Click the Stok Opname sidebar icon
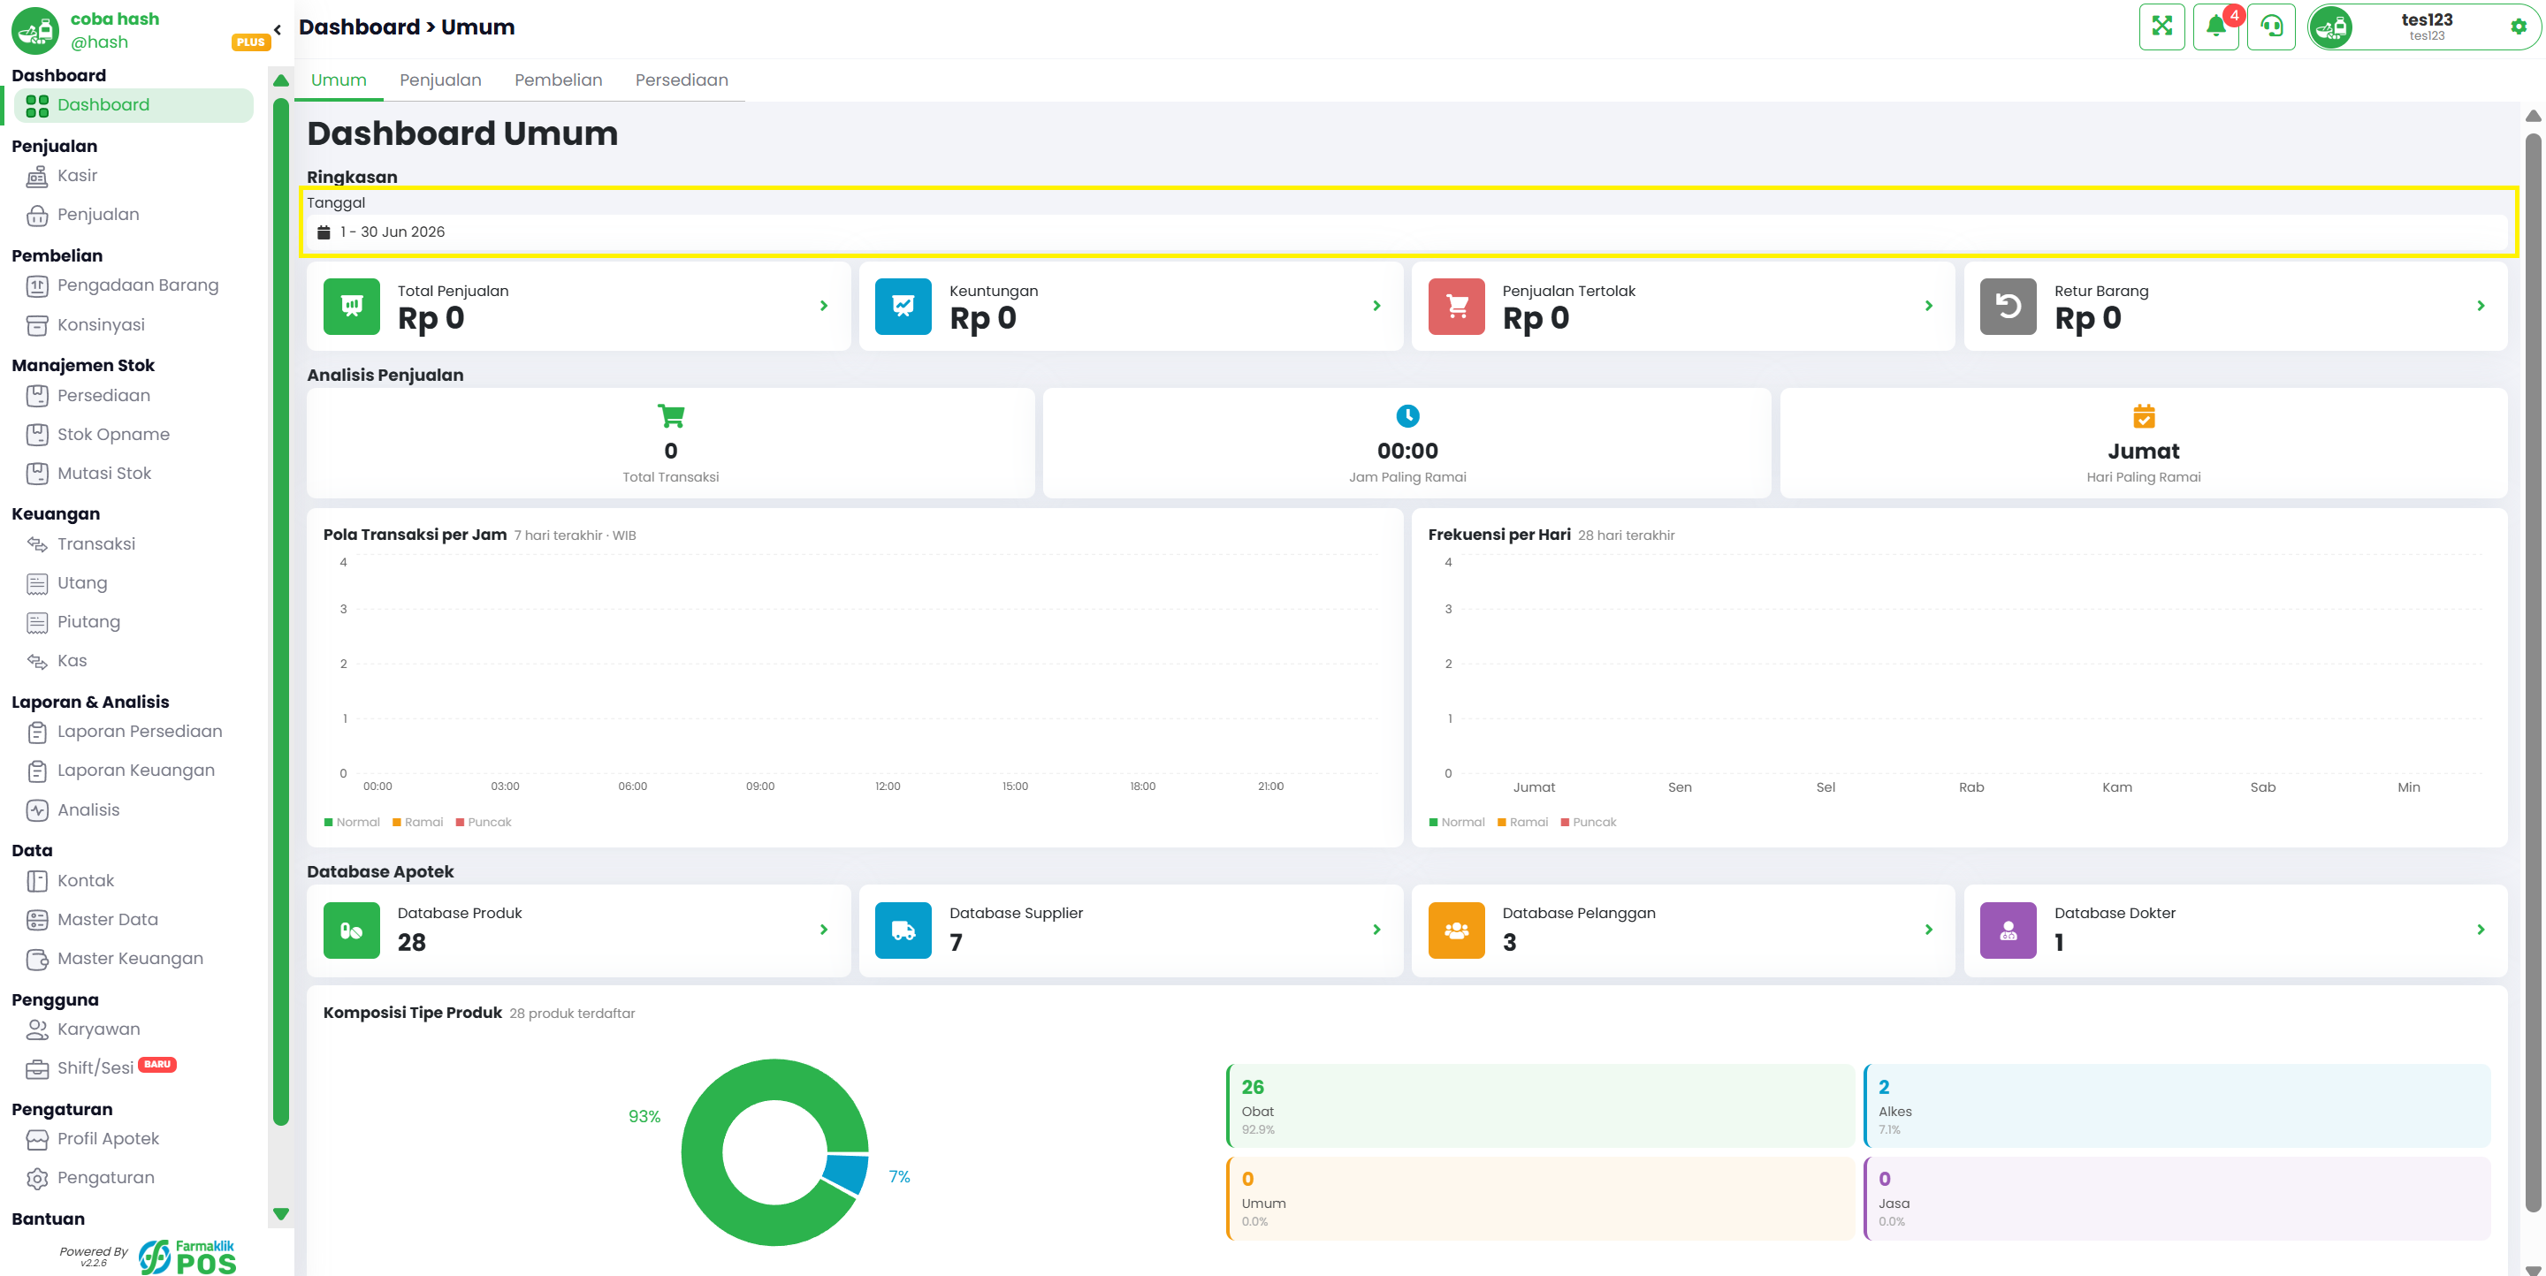 36,435
